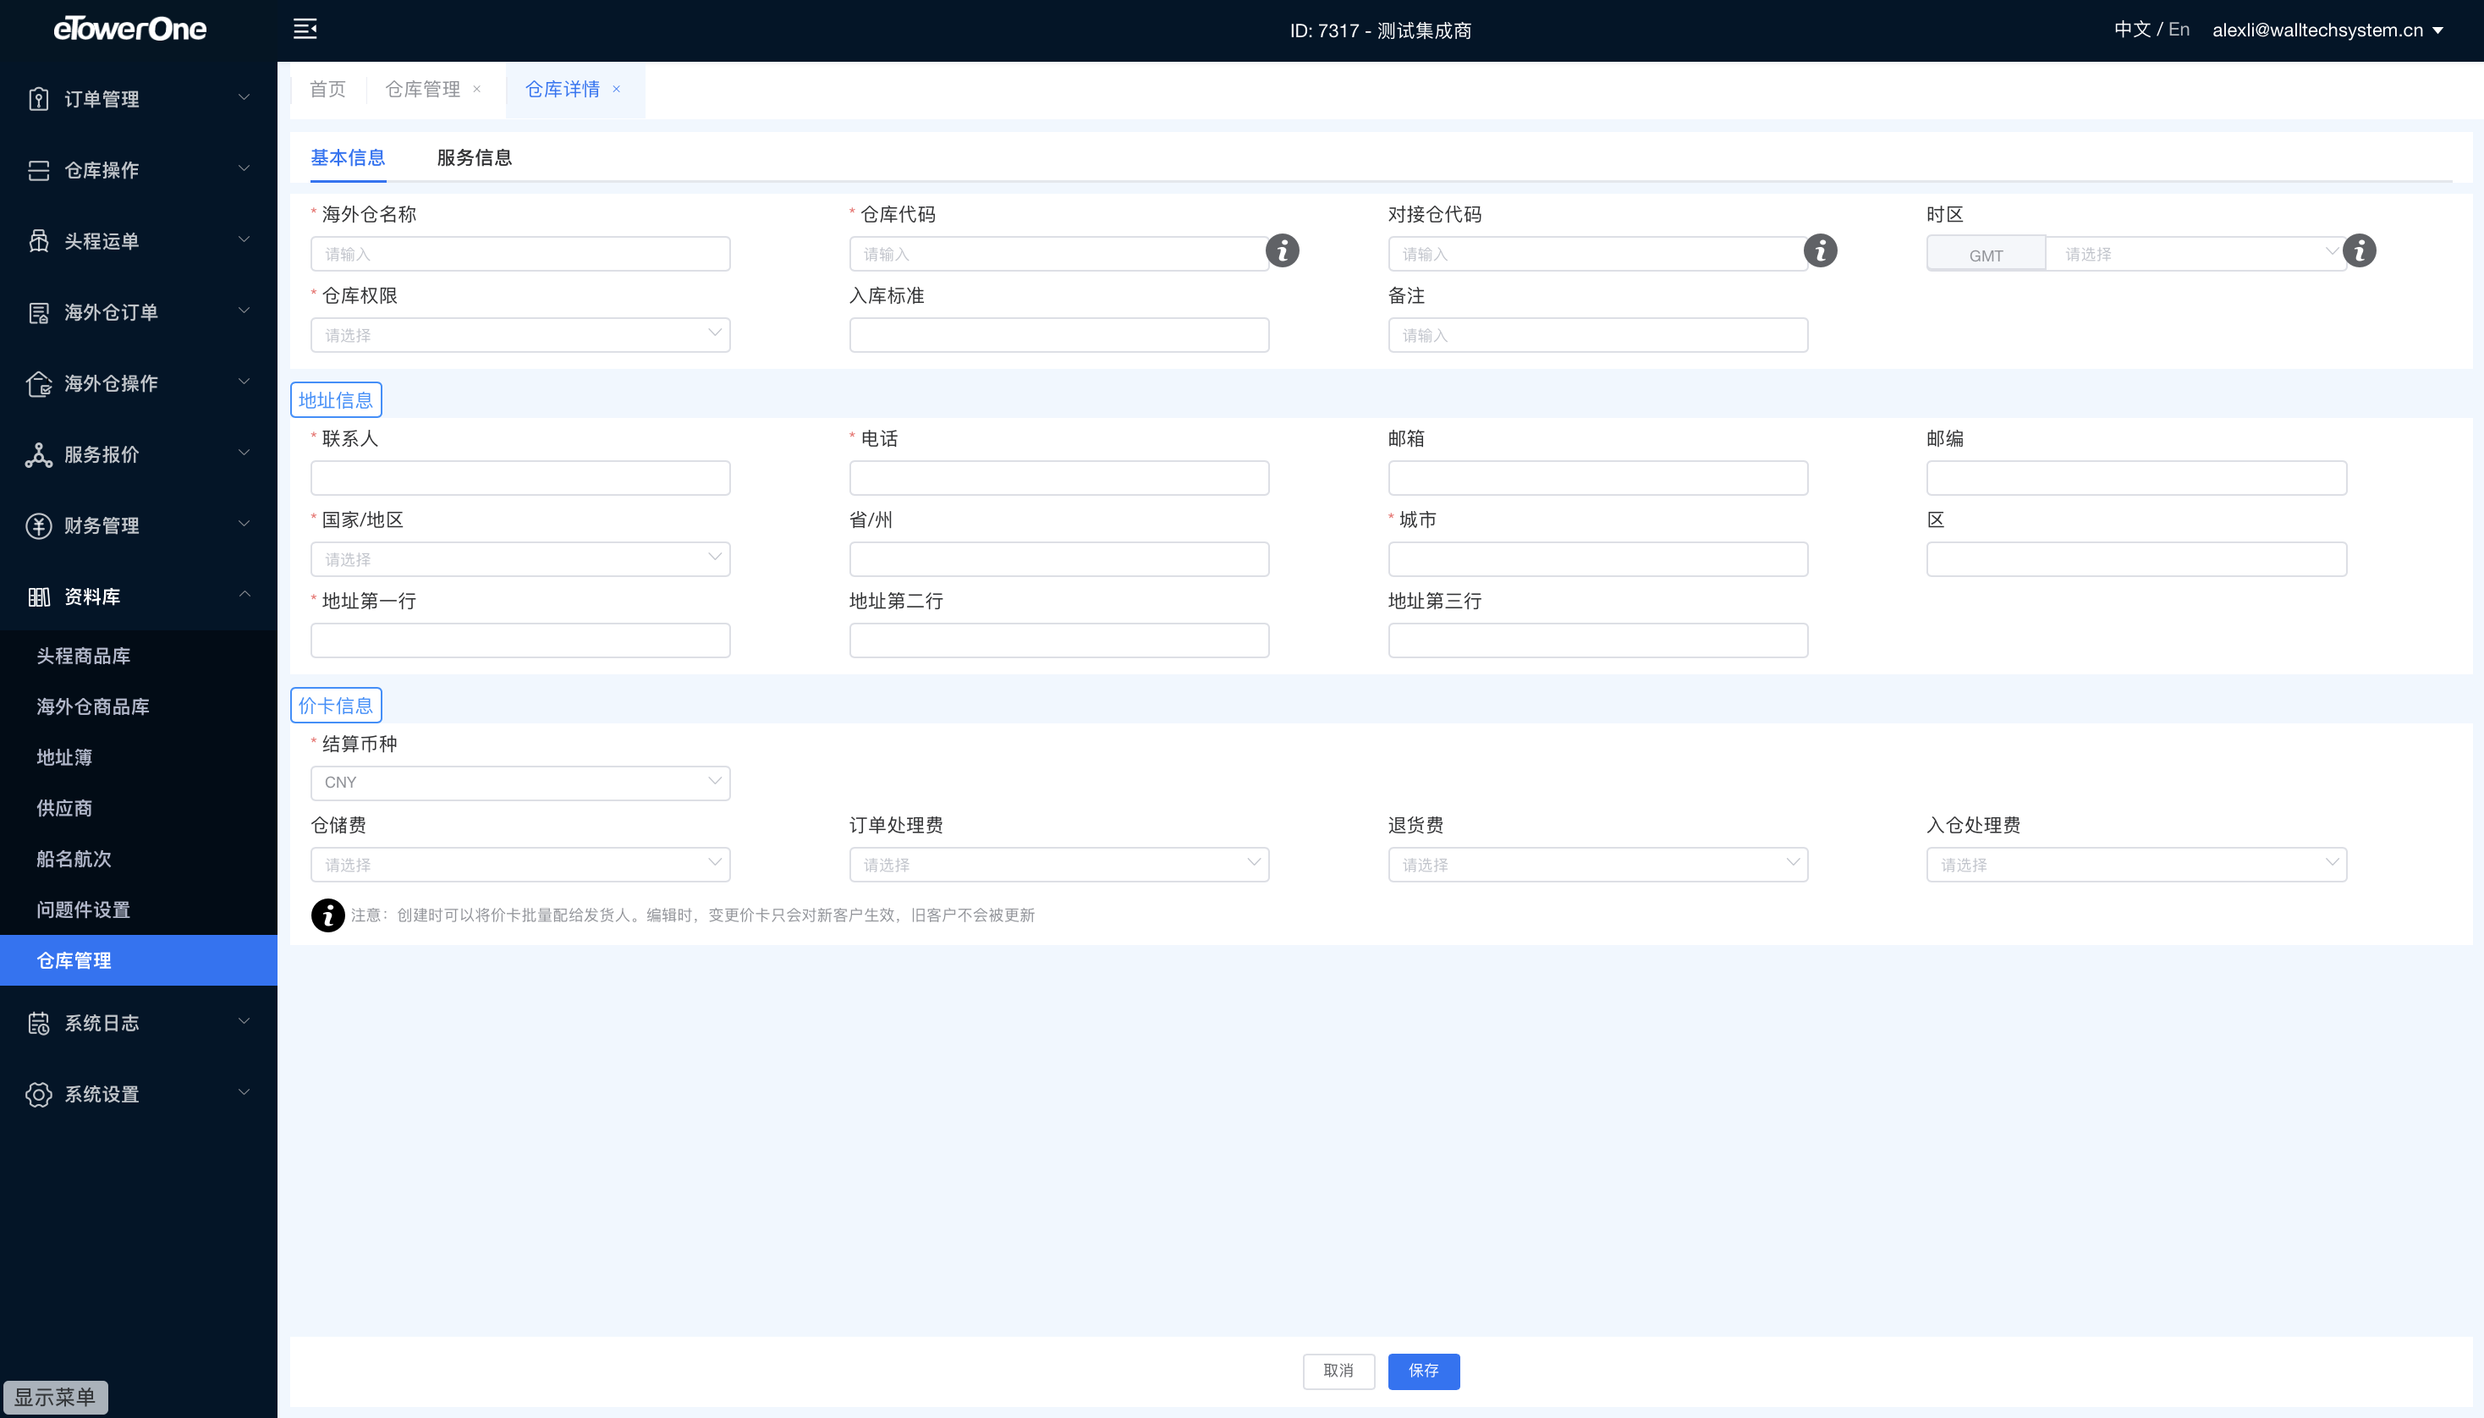The image size is (2484, 1418).
Task: Expand the 仓库操作 menu chevron
Action: [x=245, y=168]
